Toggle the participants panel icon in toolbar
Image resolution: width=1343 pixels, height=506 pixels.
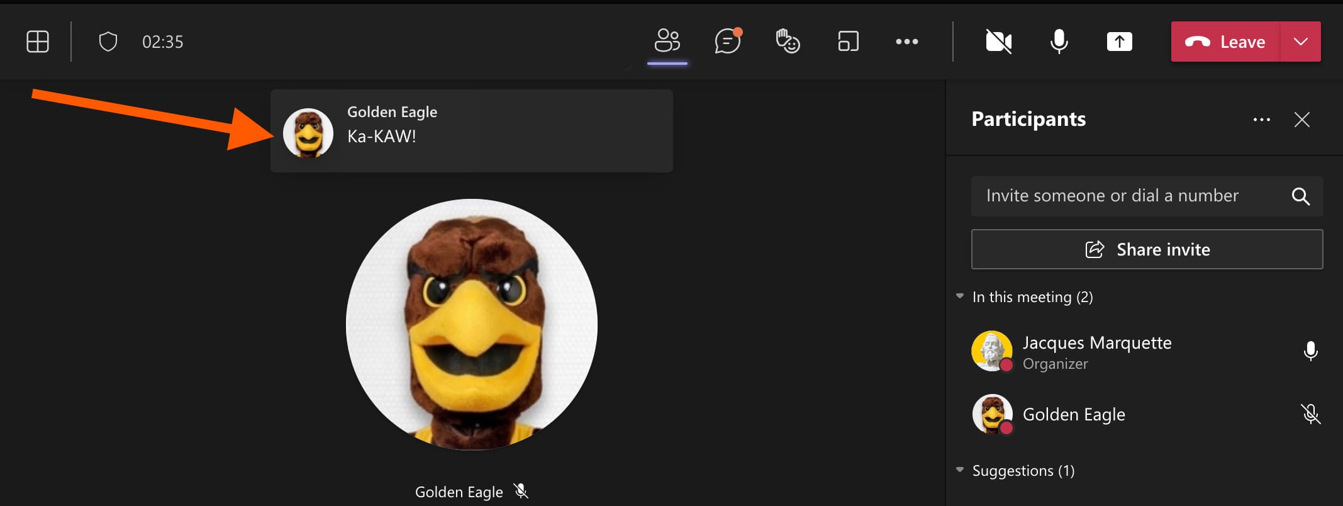tap(667, 42)
